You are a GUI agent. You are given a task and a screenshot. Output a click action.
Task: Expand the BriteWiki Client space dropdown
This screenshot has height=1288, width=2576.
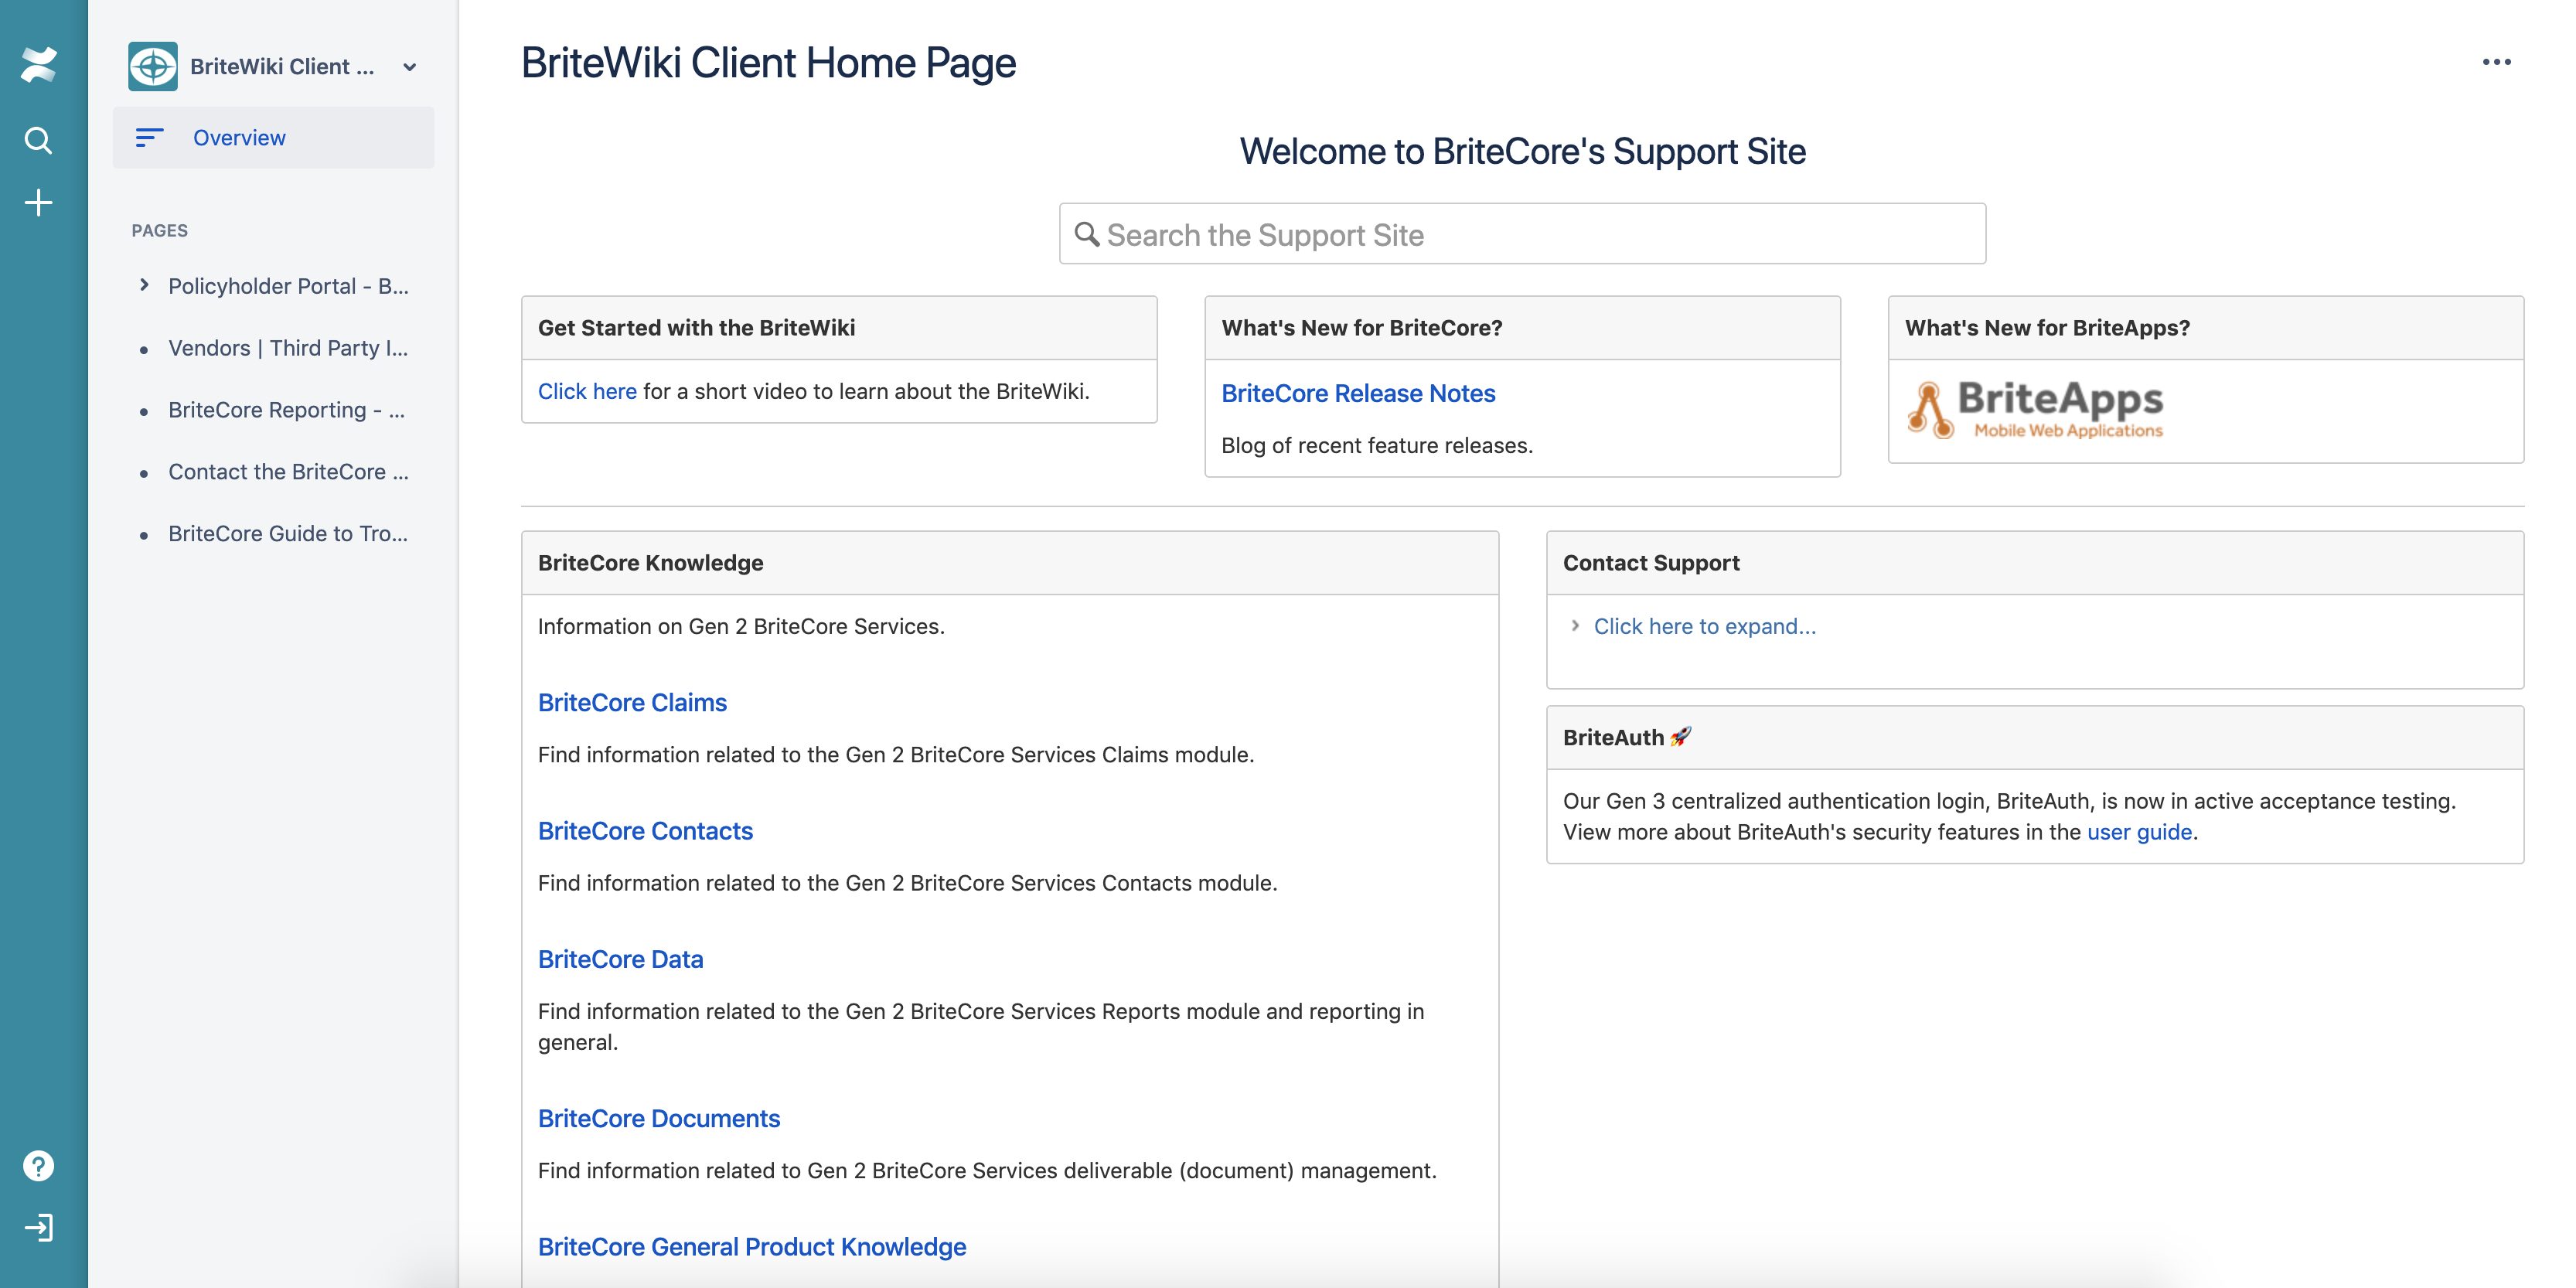[409, 67]
